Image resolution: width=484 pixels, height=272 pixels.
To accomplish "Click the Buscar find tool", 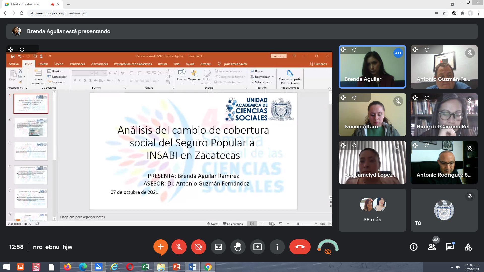I will click(257, 71).
